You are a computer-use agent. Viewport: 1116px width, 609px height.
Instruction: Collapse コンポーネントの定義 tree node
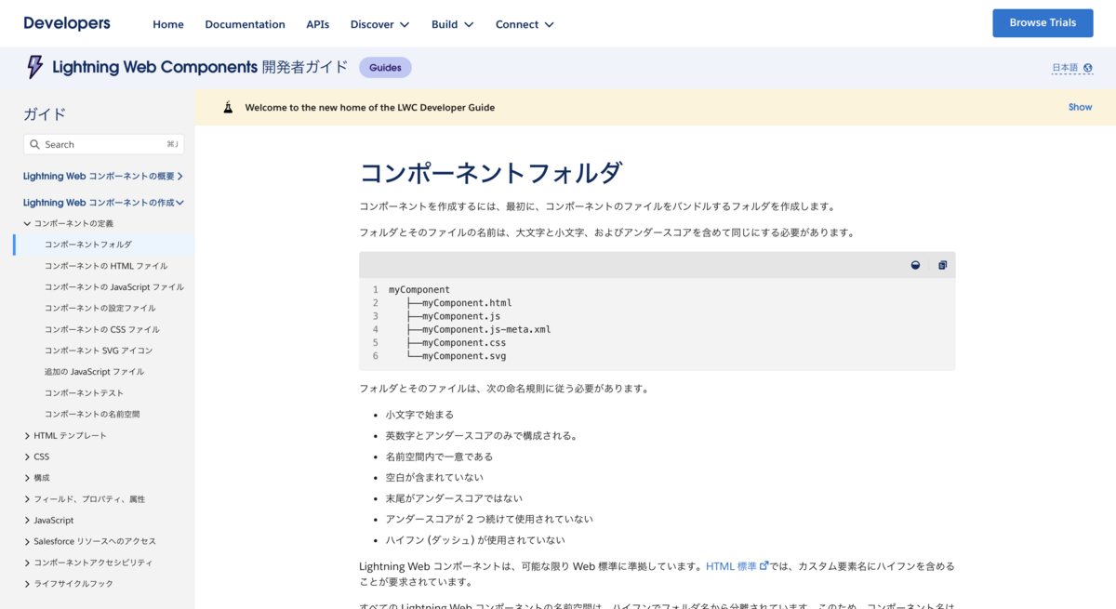[x=28, y=223]
